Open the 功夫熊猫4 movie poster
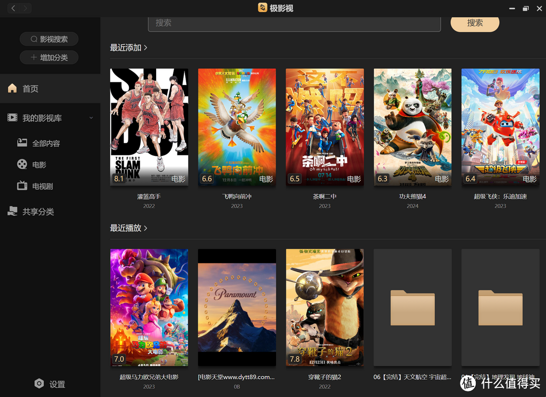The image size is (546, 397). tap(413, 127)
